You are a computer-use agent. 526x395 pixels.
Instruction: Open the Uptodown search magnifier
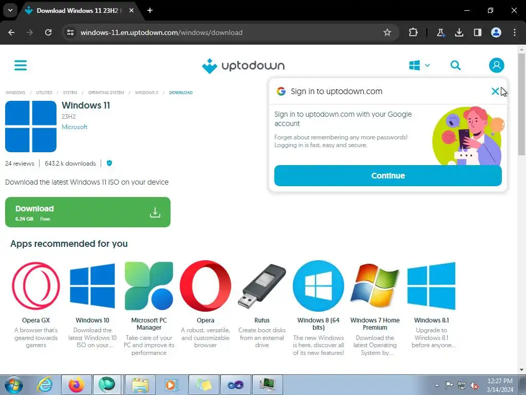click(455, 65)
